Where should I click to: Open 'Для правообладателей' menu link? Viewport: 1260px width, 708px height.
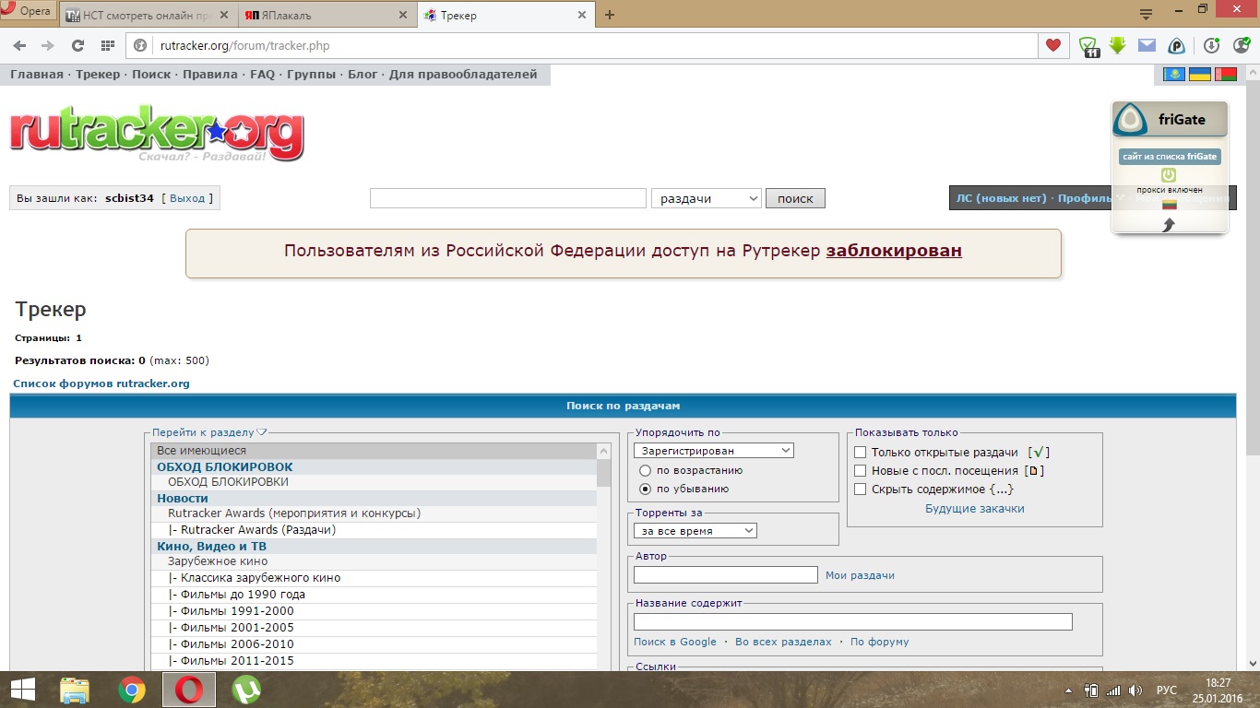click(x=463, y=74)
